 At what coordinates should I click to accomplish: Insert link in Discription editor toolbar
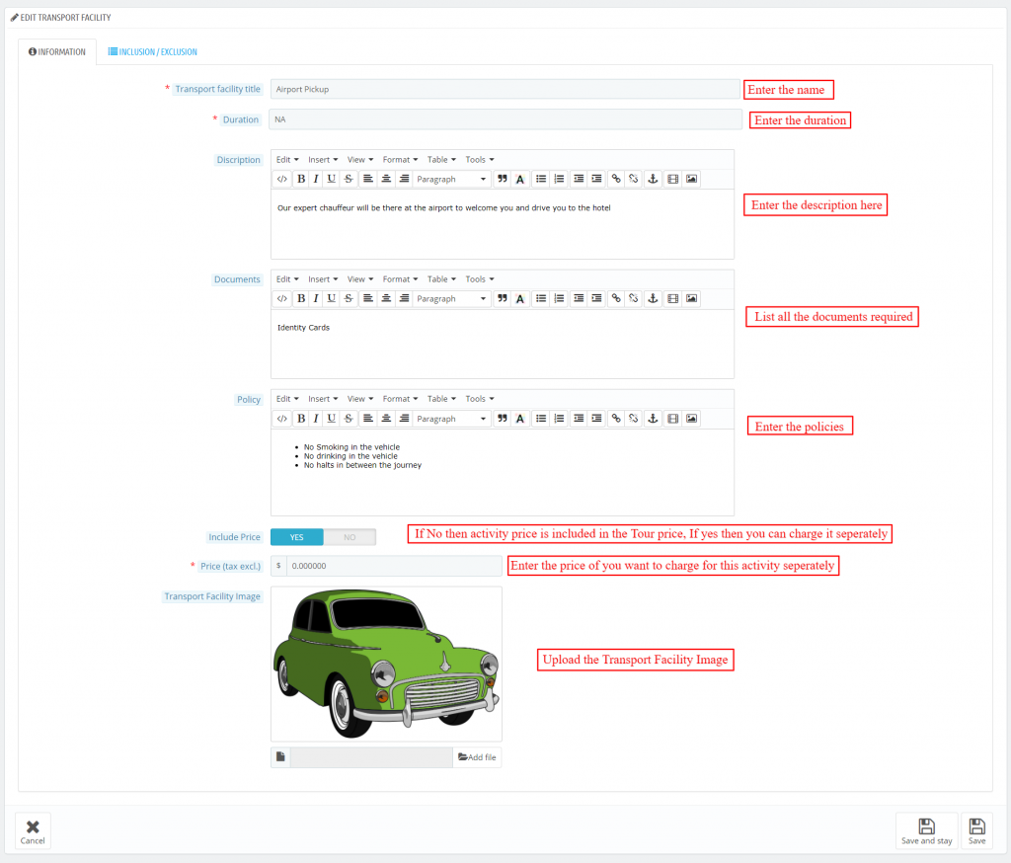(616, 179)
